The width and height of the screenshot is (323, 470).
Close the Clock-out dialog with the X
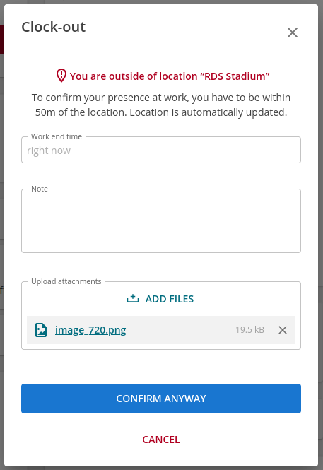coord(293,33)
